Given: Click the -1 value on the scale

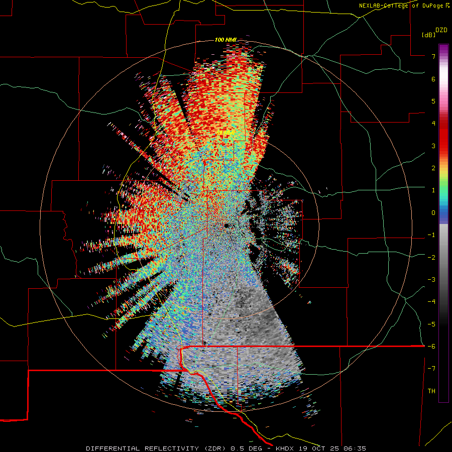Looking at the screenshot, I should click(431, 235).
